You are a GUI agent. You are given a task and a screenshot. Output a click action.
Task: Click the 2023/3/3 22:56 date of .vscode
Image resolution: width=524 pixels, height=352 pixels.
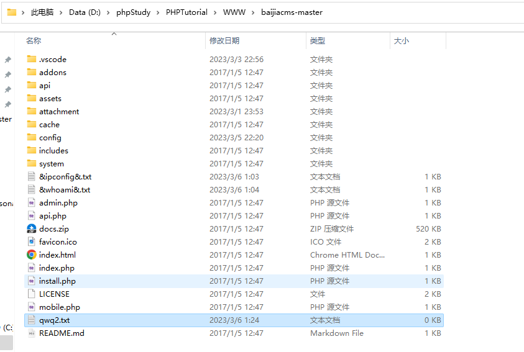tap(236, 60)
